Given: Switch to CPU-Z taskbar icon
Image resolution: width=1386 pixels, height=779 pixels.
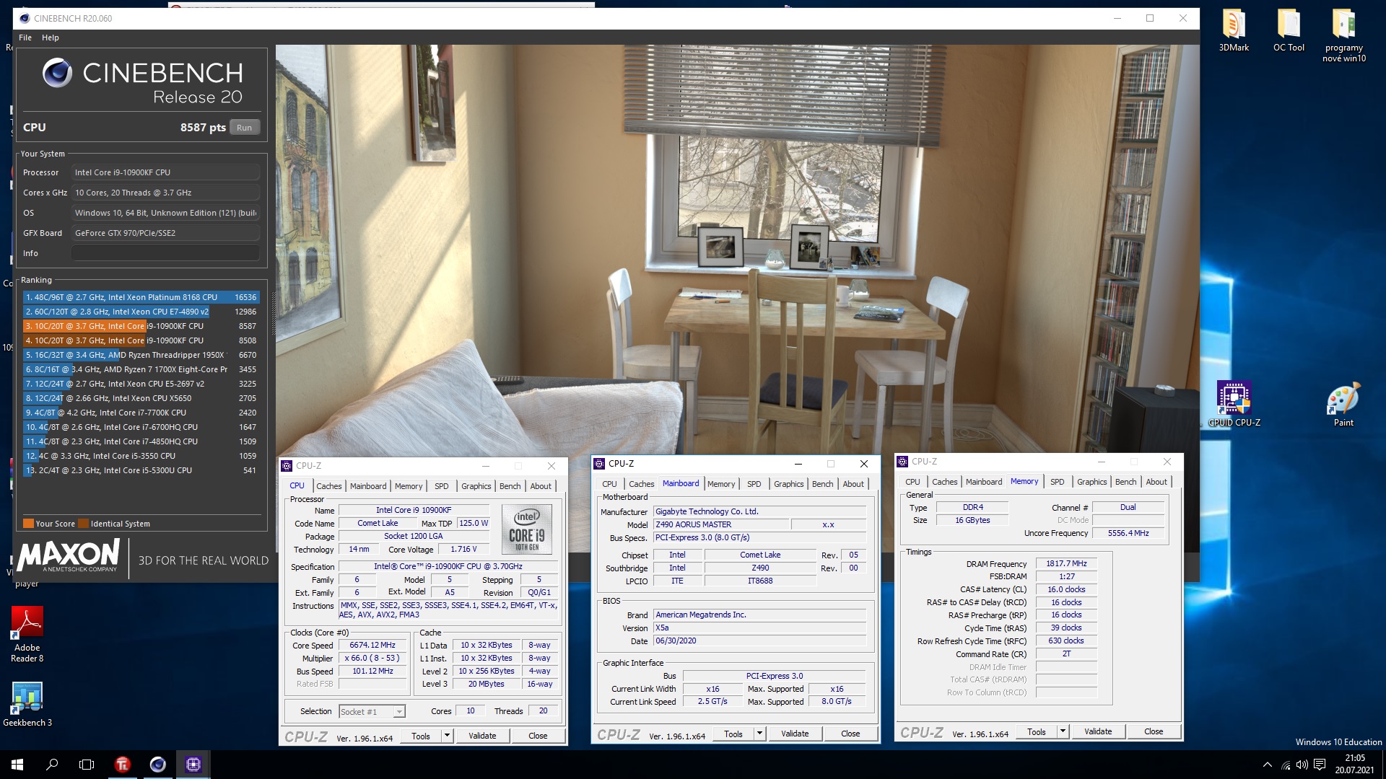Looking at the screenshot, I should [193, 765].
